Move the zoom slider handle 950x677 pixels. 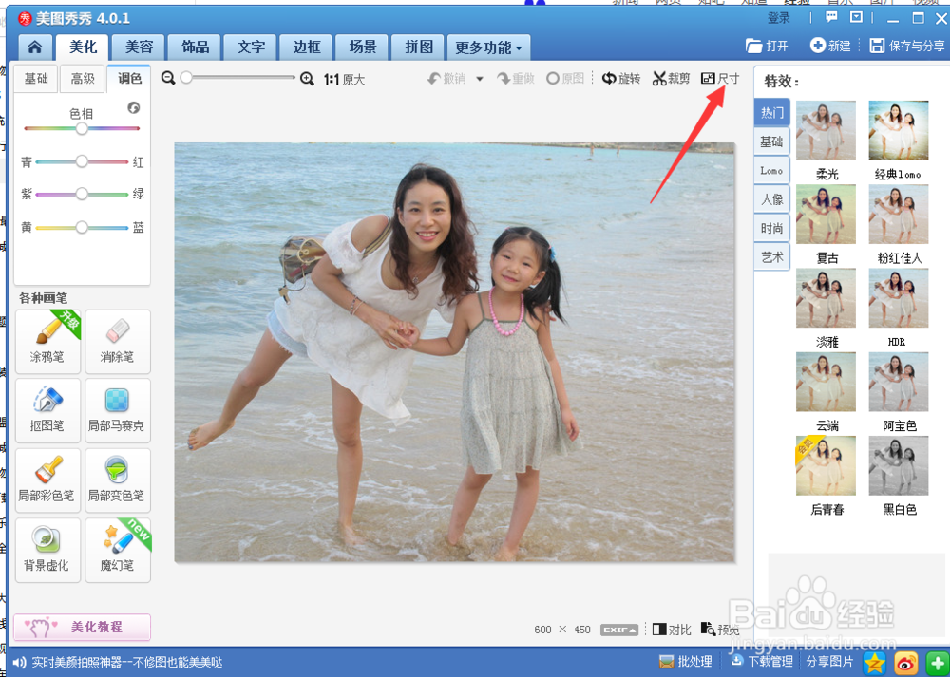[186, 78]
